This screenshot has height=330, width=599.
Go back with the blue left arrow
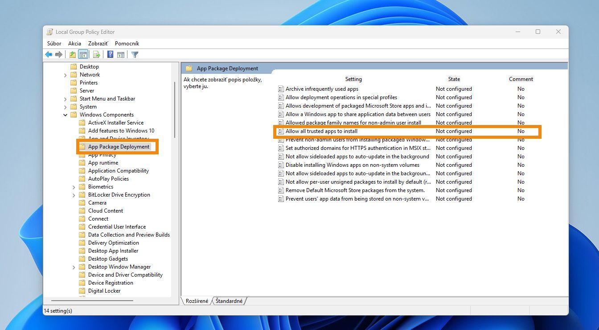[49, 55]
